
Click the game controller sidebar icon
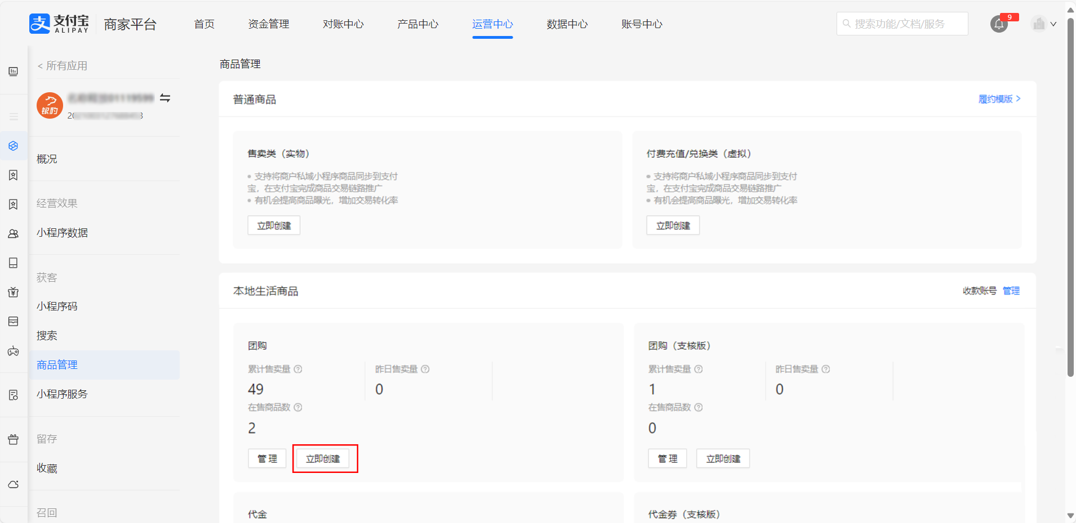(14, 351)
